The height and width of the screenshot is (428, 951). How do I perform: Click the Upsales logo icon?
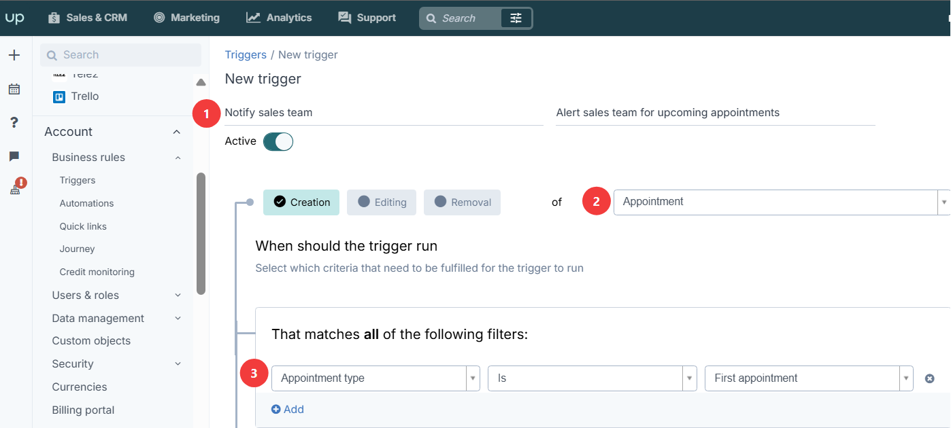pyautogui.click(x=14, y=18)
